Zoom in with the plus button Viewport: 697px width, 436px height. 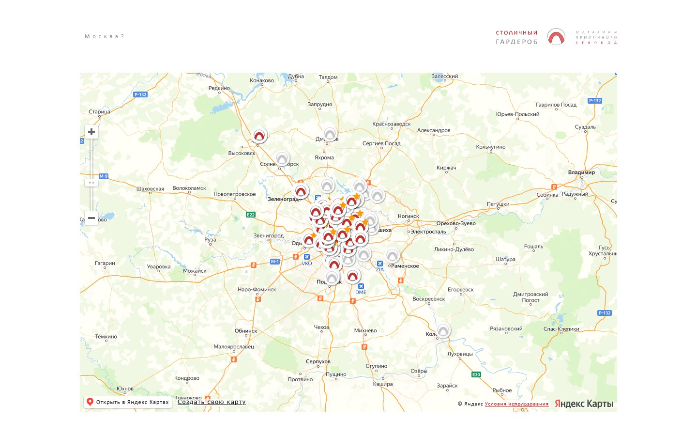(x=91, y=132)
